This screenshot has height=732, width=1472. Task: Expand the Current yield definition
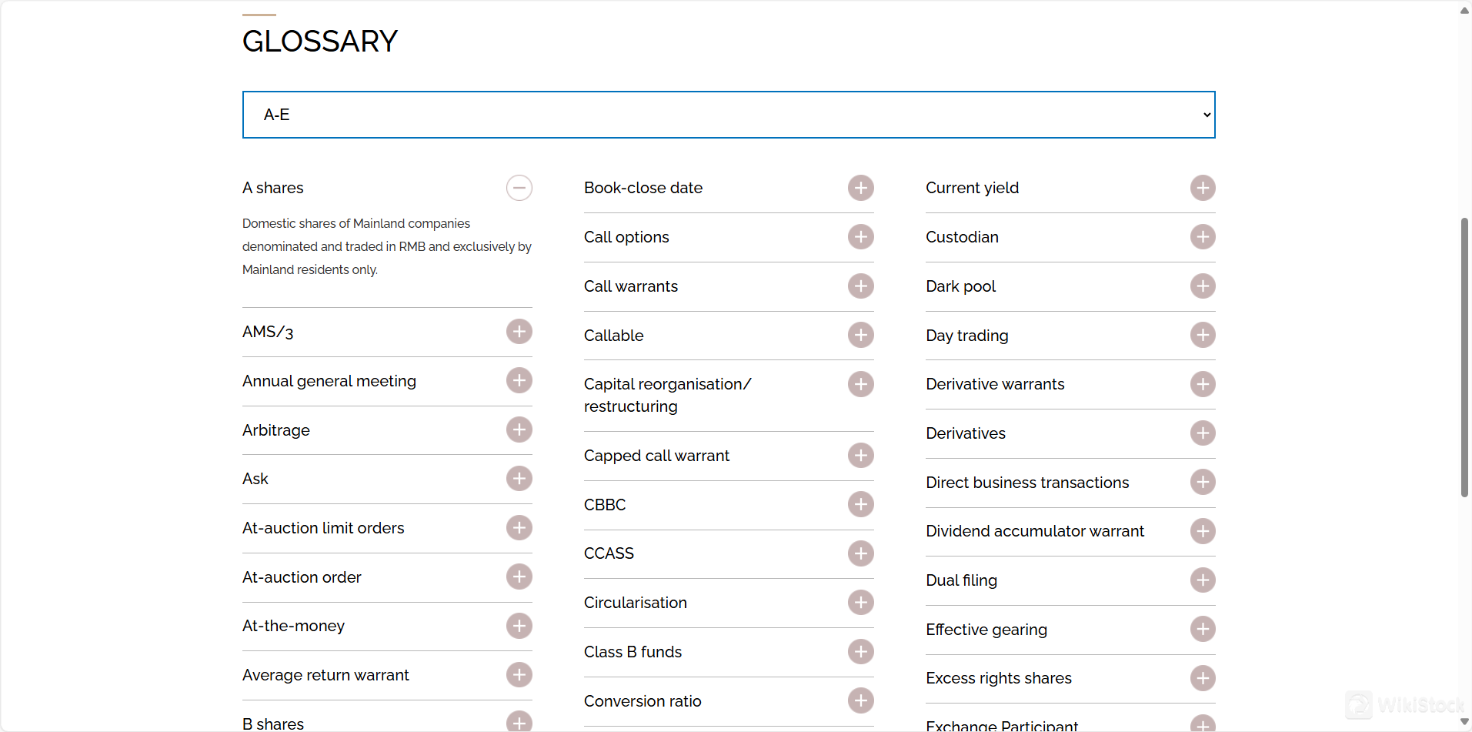[x=1202, y=188]
